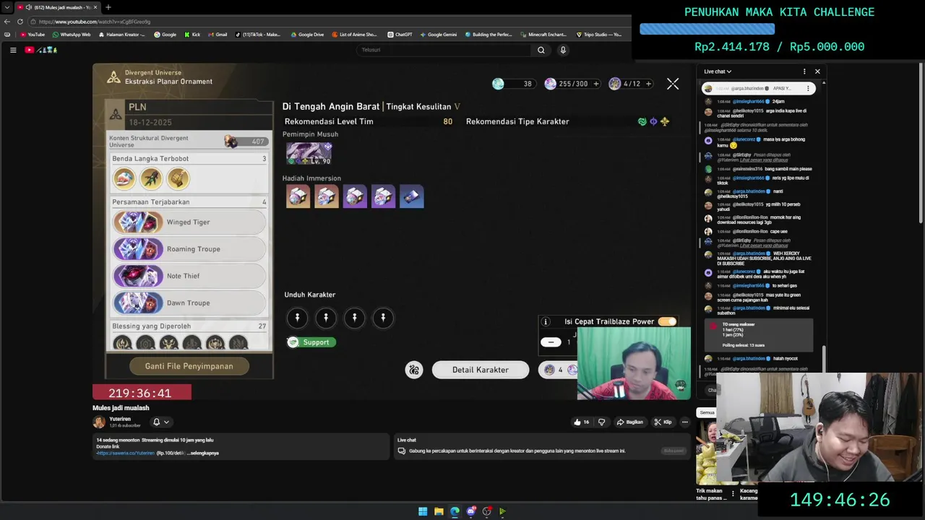The image size is (925, 520).
Task: Click the fourth Unduh Karakter slot
Action: pos(383,318)
